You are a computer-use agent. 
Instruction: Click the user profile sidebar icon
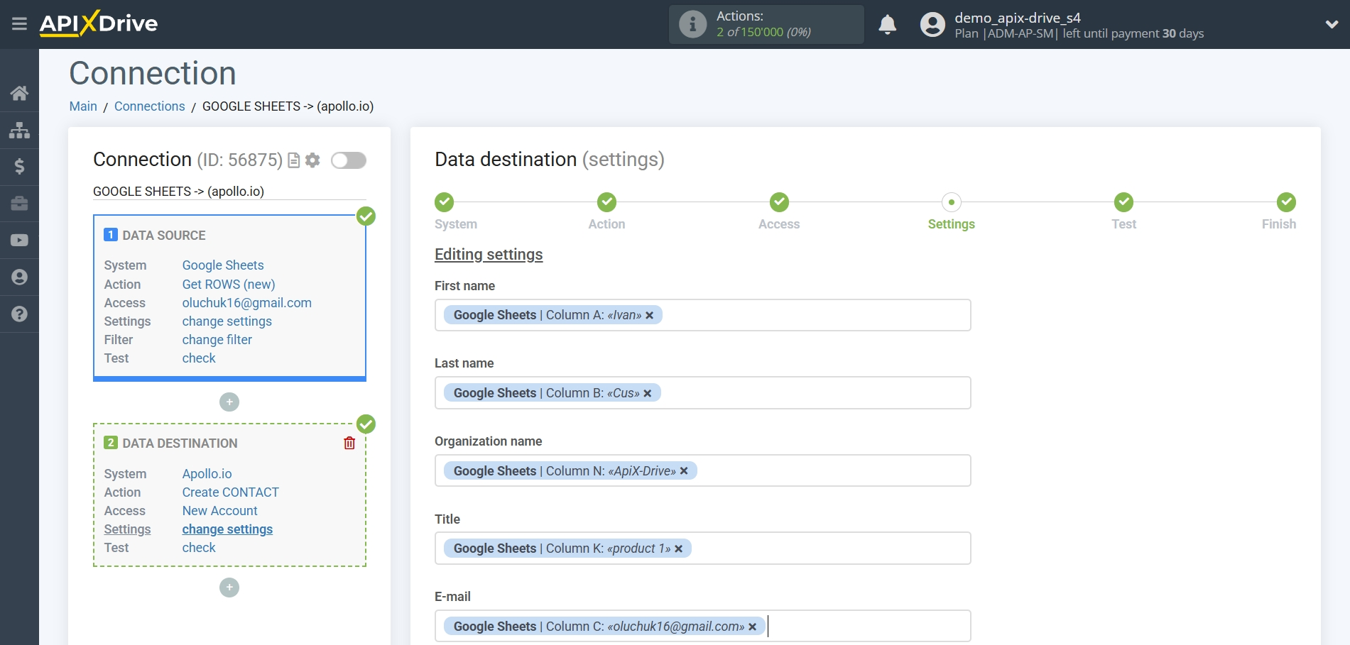19,277
